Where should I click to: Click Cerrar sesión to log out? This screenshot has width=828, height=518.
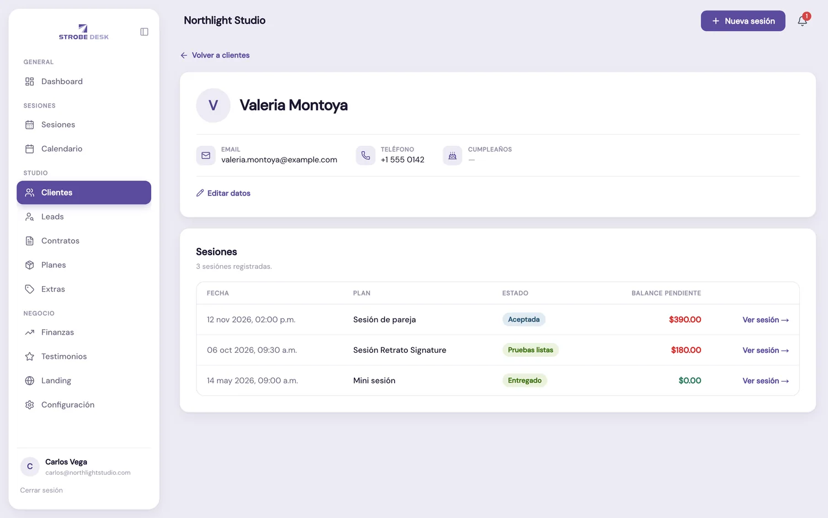pyautogui.click(x=41, y=490)
